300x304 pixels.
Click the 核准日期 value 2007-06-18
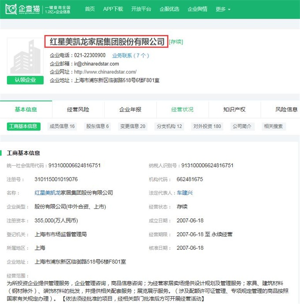click(x=190, y=248)
